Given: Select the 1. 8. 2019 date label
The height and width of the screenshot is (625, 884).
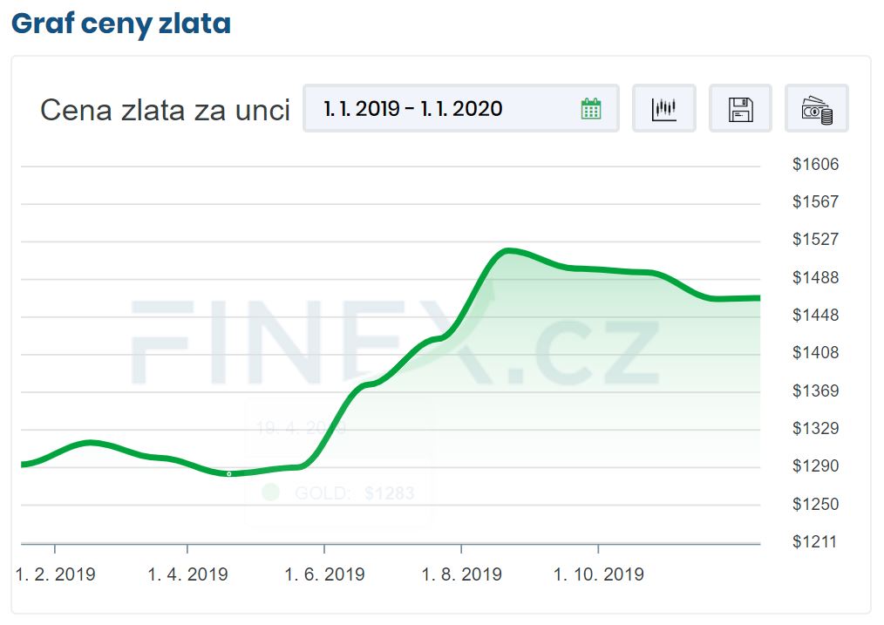Looking at the screenshot, I should click(x=461, y=574).
